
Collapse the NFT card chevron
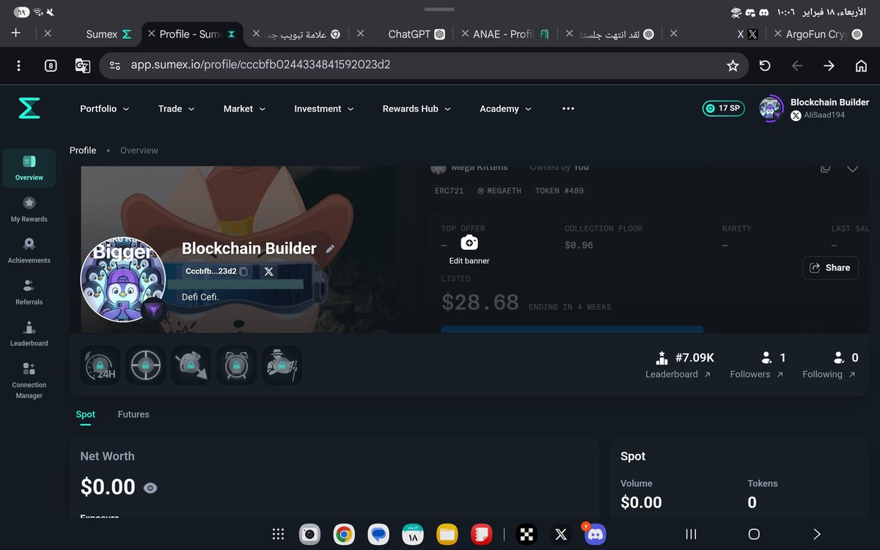(852, 169)
